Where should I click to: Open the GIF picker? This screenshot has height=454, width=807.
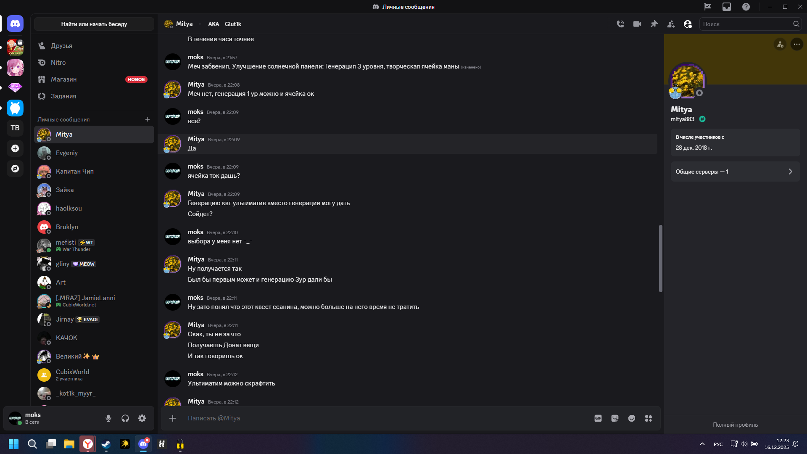(598, 418)
